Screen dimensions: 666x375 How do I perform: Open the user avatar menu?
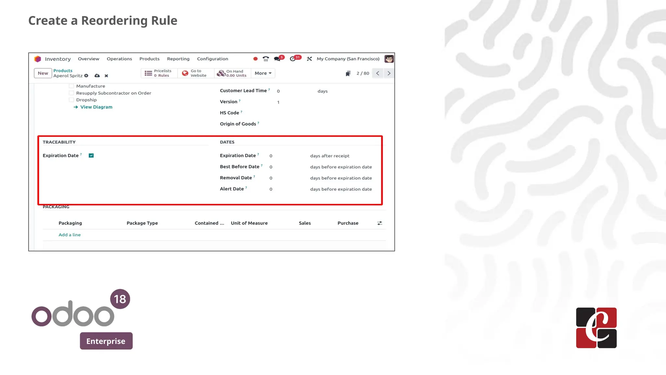pos(389,59)
